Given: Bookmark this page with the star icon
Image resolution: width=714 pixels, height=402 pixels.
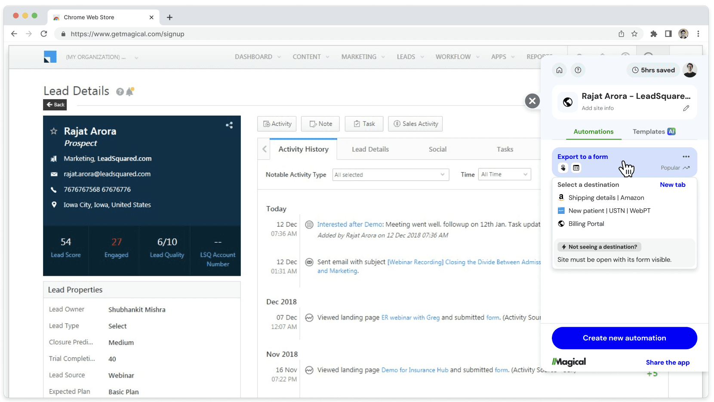Looking at the screenshot, I should (x=634, y=34).
